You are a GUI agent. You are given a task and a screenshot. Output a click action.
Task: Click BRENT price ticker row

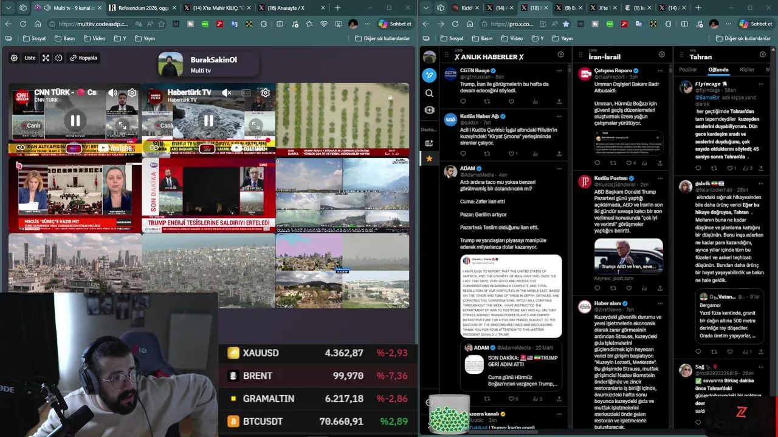click(x=318, y=376)
